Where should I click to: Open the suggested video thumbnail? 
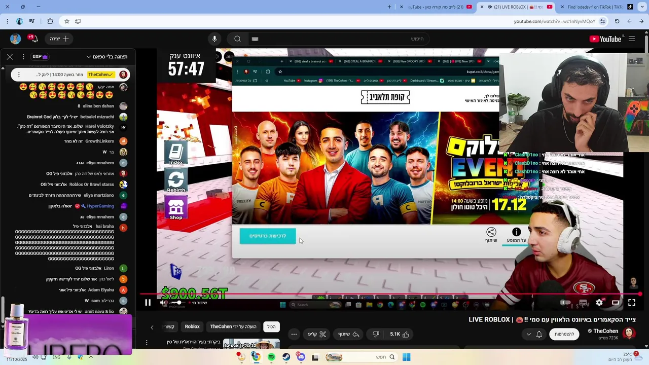pyautogui.click(x=251, y=344)
